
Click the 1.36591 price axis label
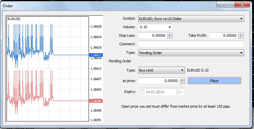coord(96,120)
